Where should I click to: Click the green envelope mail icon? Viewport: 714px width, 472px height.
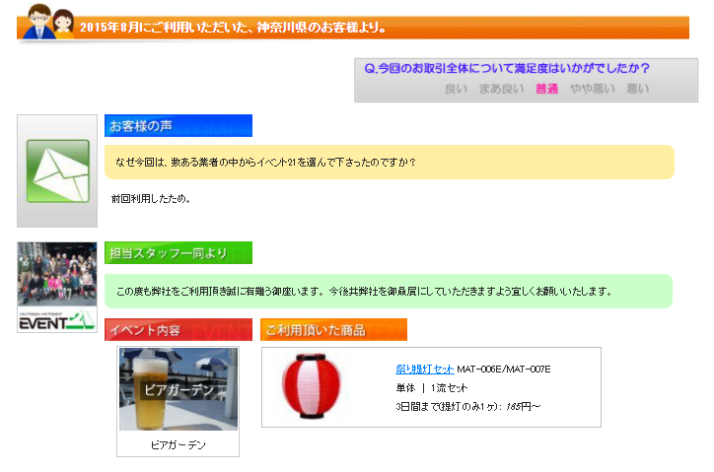click(x=57, y=171)
